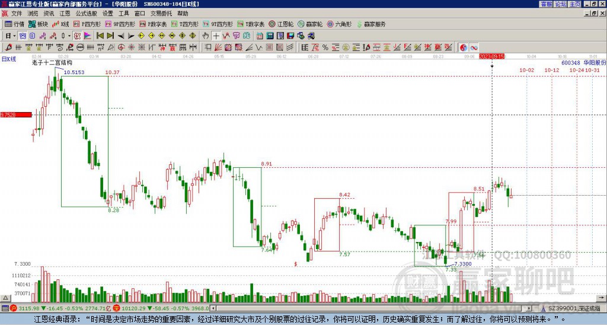This screenshot has height=325, width=607.
Task: Click the 10.5153 high price label
Action: 74,72
